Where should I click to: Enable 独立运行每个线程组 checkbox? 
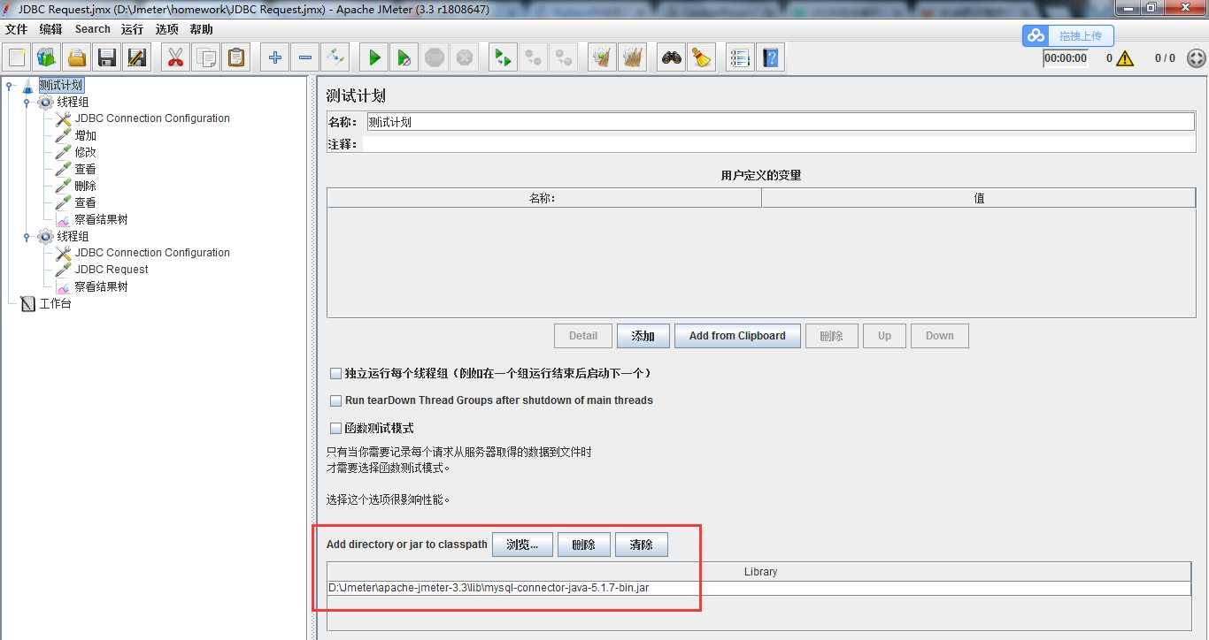point(335,374)
